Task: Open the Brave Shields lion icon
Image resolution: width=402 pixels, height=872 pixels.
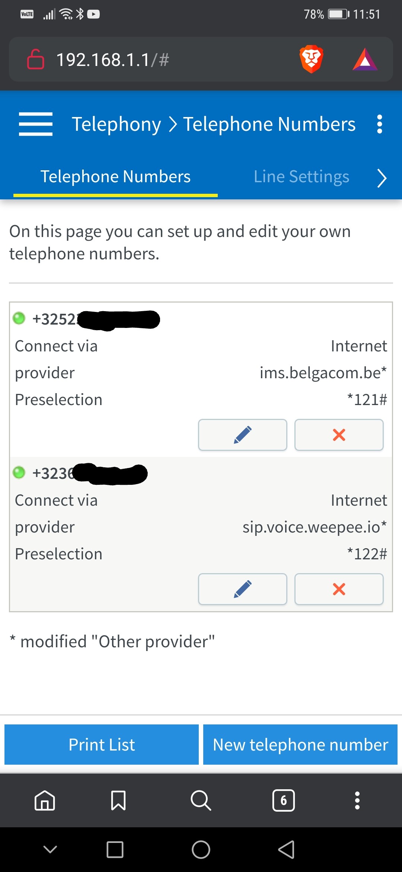Action: coord(311,59)
